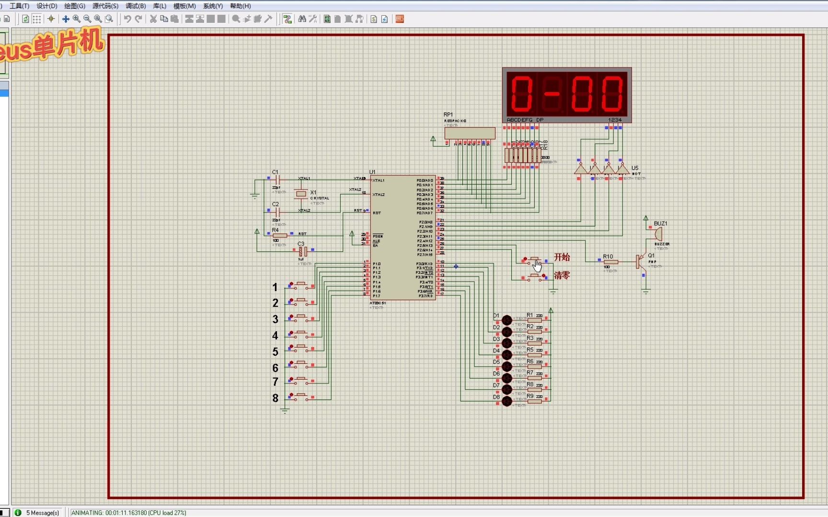Image resolution: width=828 pixels, height=517 pixels.
Task: Open the 系统(Y) menu
Action: 213,6
